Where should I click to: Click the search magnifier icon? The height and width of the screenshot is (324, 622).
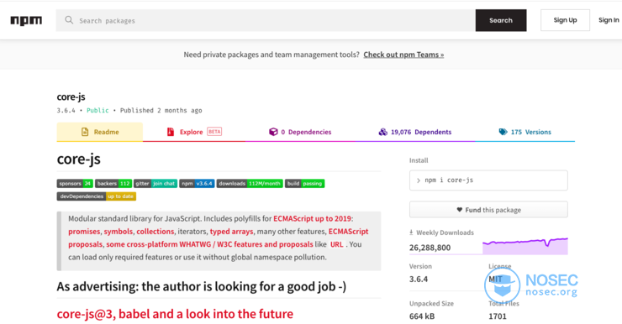click(x=69, y=20)
